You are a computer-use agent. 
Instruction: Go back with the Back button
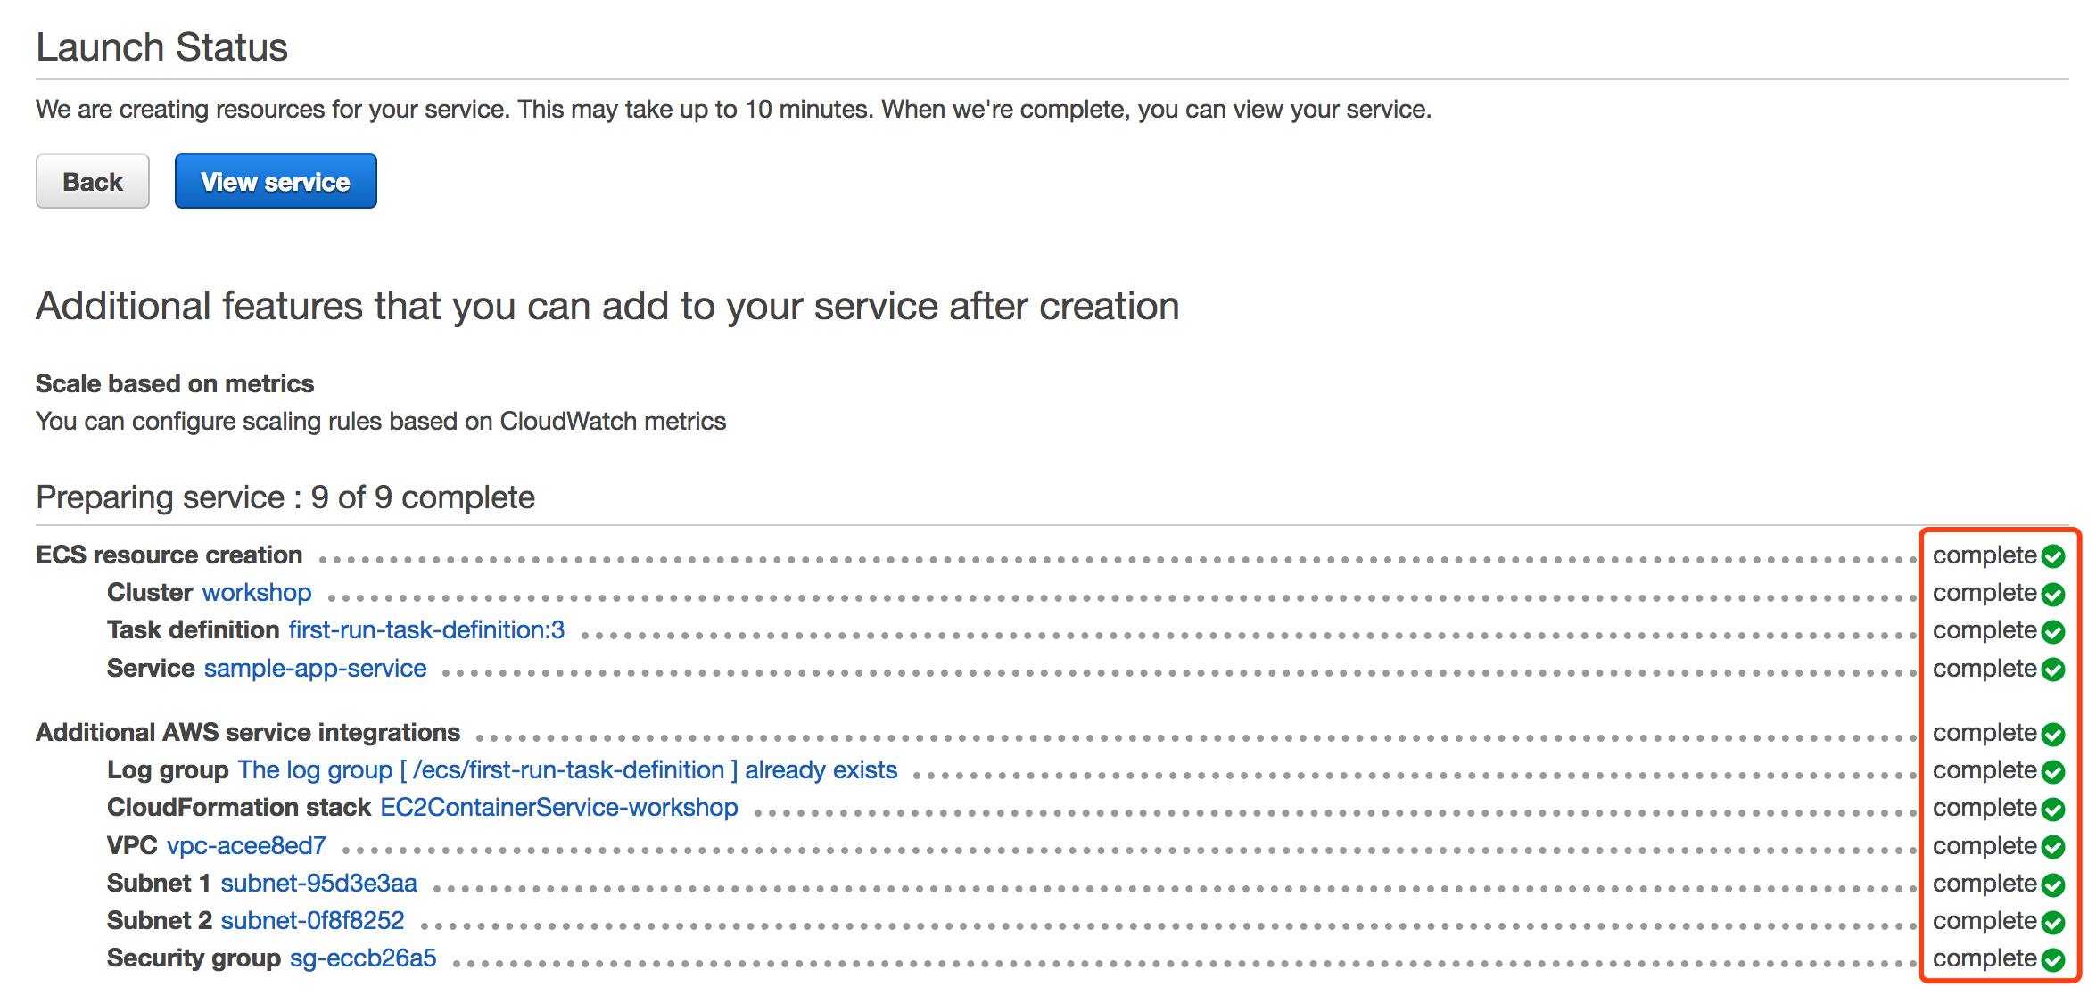(x=93, y=181)
